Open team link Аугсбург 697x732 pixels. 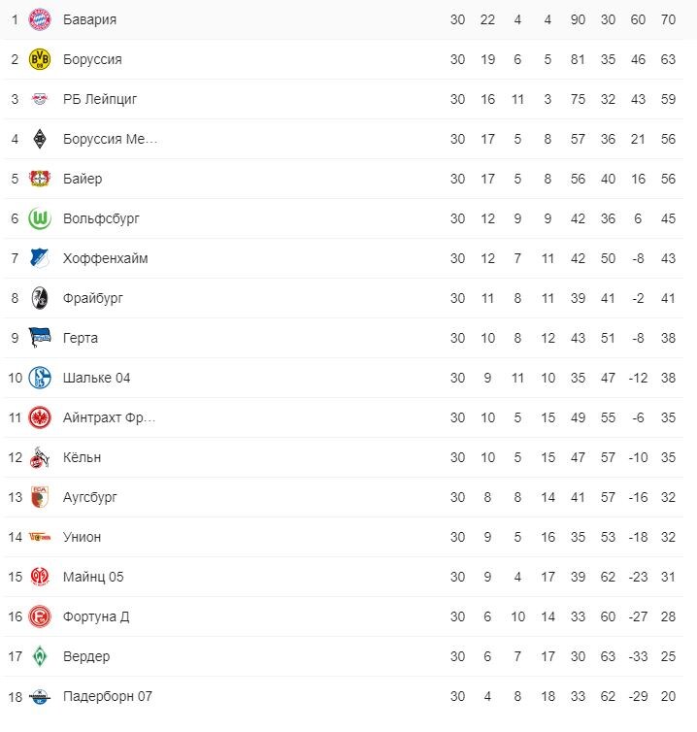[90, 497]
